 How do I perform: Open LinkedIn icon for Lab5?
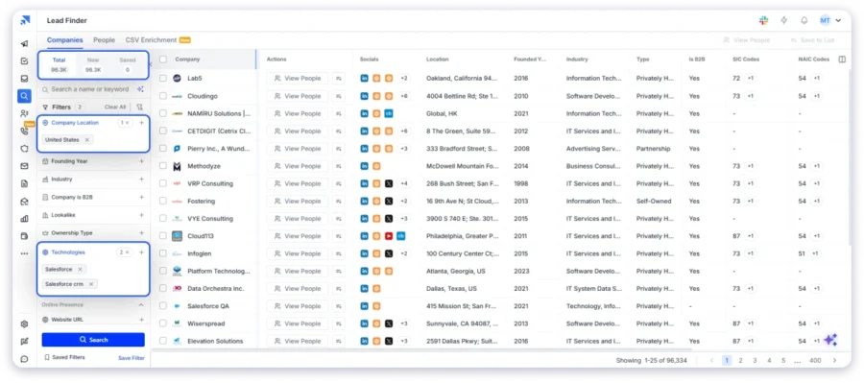pos(364,79)
